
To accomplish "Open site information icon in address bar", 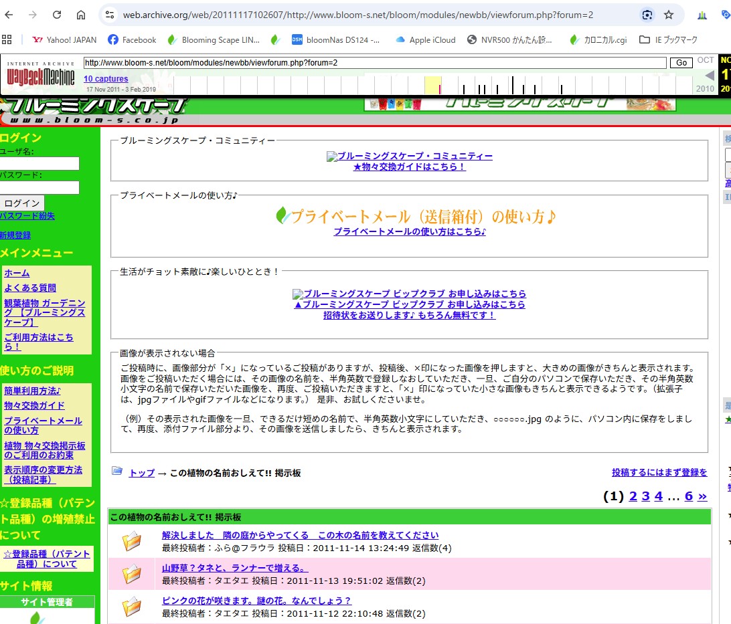I will [110, 15].
